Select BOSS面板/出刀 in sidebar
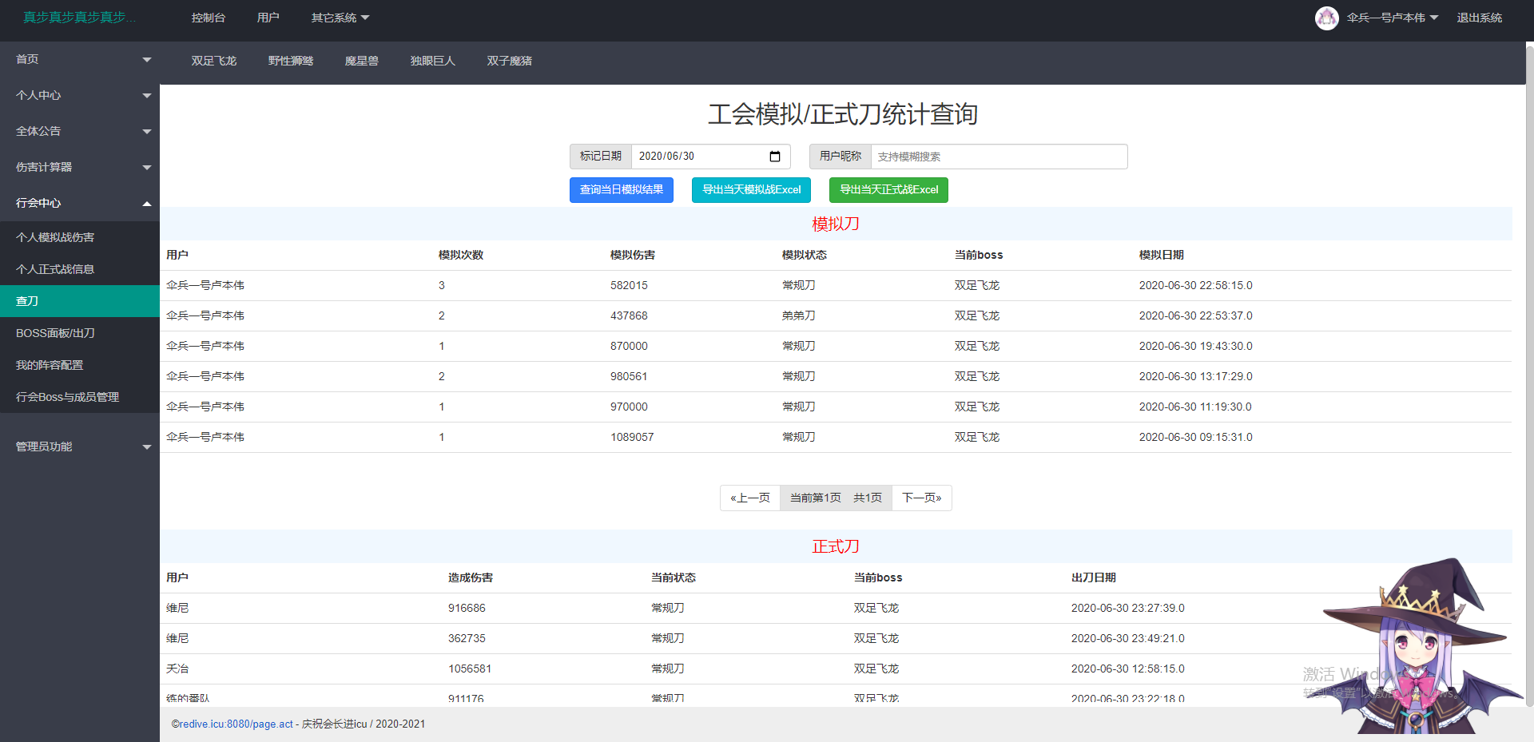The width and height of the screenshot is (1534, 742). [80, 333]
